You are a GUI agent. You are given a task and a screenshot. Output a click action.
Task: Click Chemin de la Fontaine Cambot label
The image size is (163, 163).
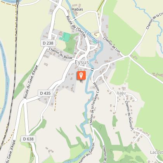click(95, 103)
